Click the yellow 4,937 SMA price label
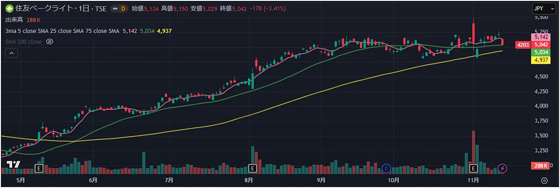 (541, 60)
